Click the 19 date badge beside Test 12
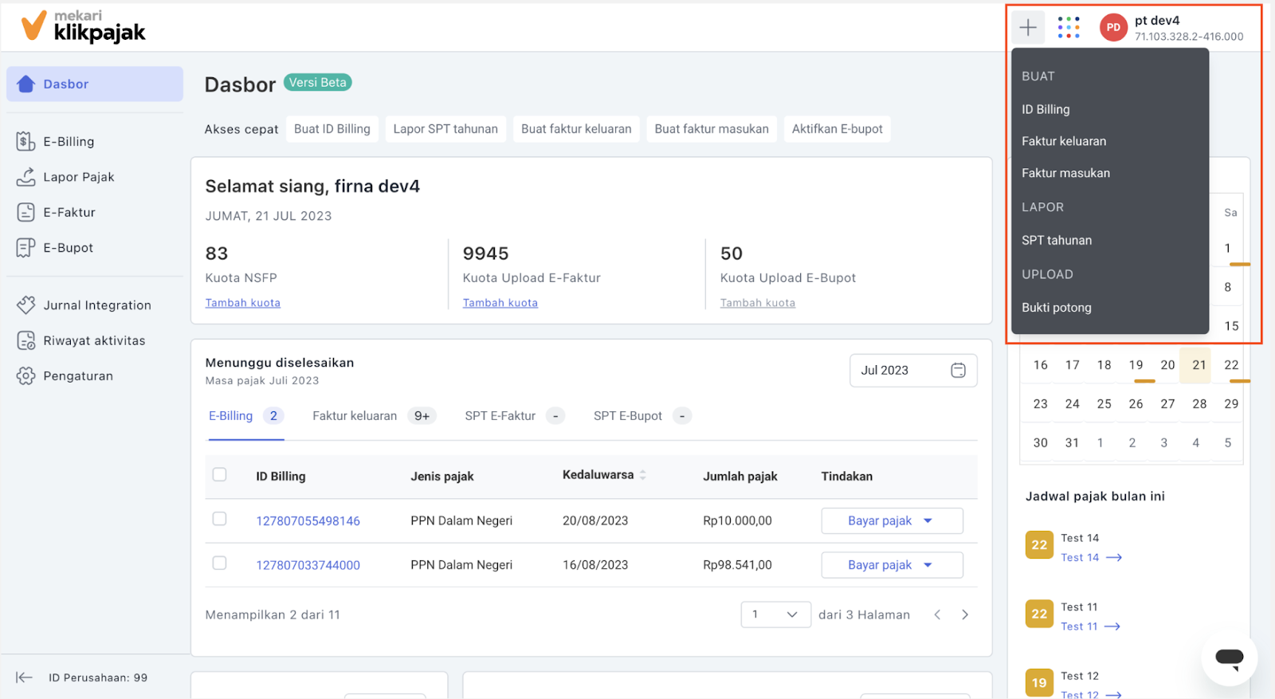The image size is (1275, 699). (x=1039, y=683)
